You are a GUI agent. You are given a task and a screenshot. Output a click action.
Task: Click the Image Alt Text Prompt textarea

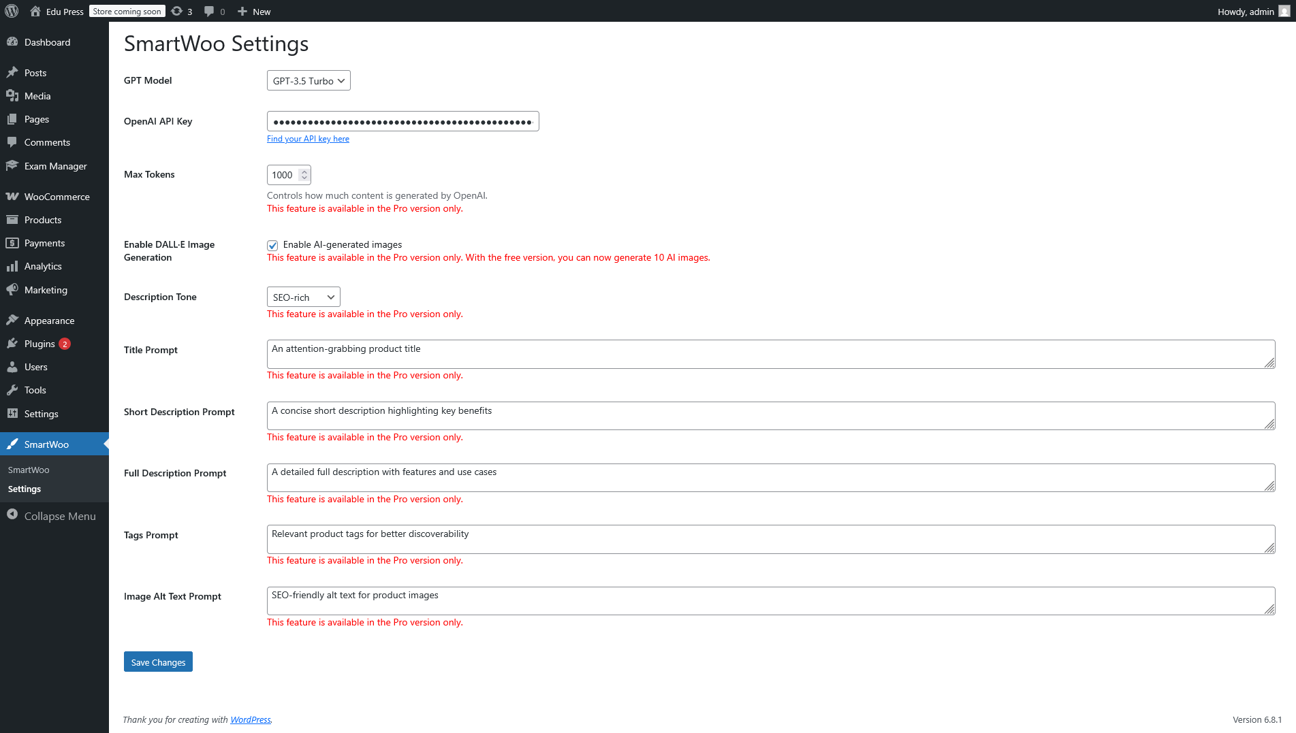[771, 601]
